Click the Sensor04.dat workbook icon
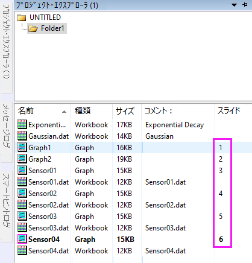The width and height of the screenshot is (252, 263). (x=22, y=250)
